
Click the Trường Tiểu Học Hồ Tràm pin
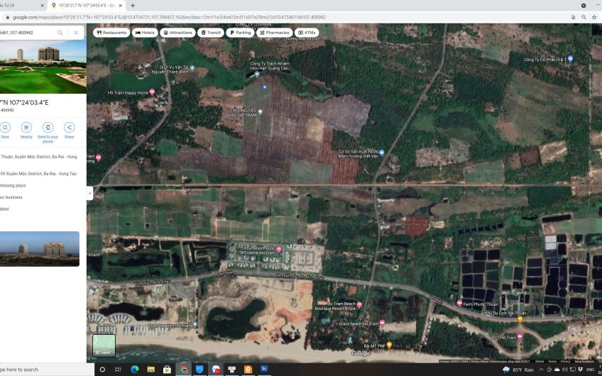coord(261,111)
